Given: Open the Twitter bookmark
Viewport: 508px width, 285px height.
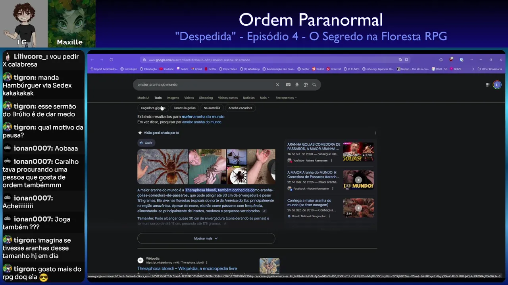Looking at the screenshot, I should click(x=303, y=69).
